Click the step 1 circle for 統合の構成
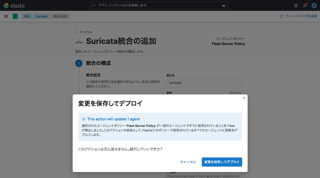The height and width of the screenshot is (178, 320). tap(79, 63)
